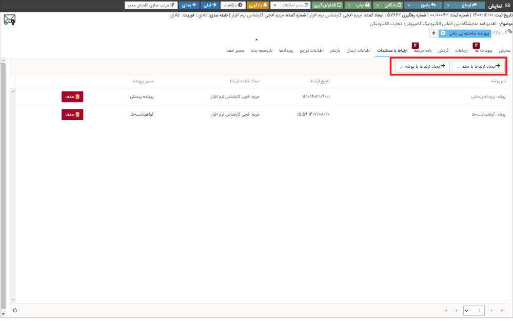
Task: Open the dropdown arrow next to ارجاع
Action: coord(447,5)
